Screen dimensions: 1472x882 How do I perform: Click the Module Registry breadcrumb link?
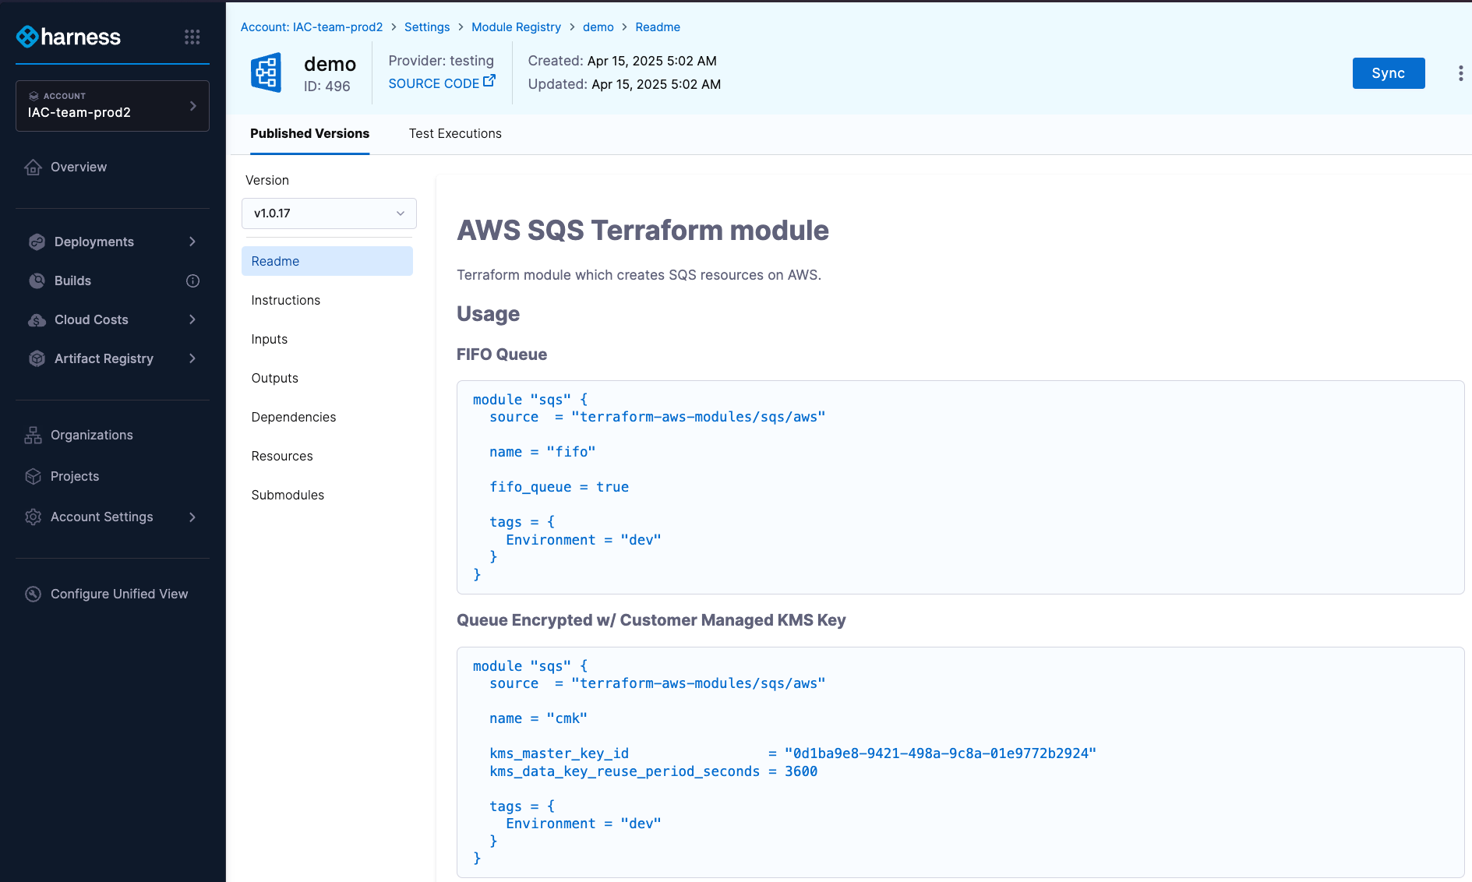516,26
